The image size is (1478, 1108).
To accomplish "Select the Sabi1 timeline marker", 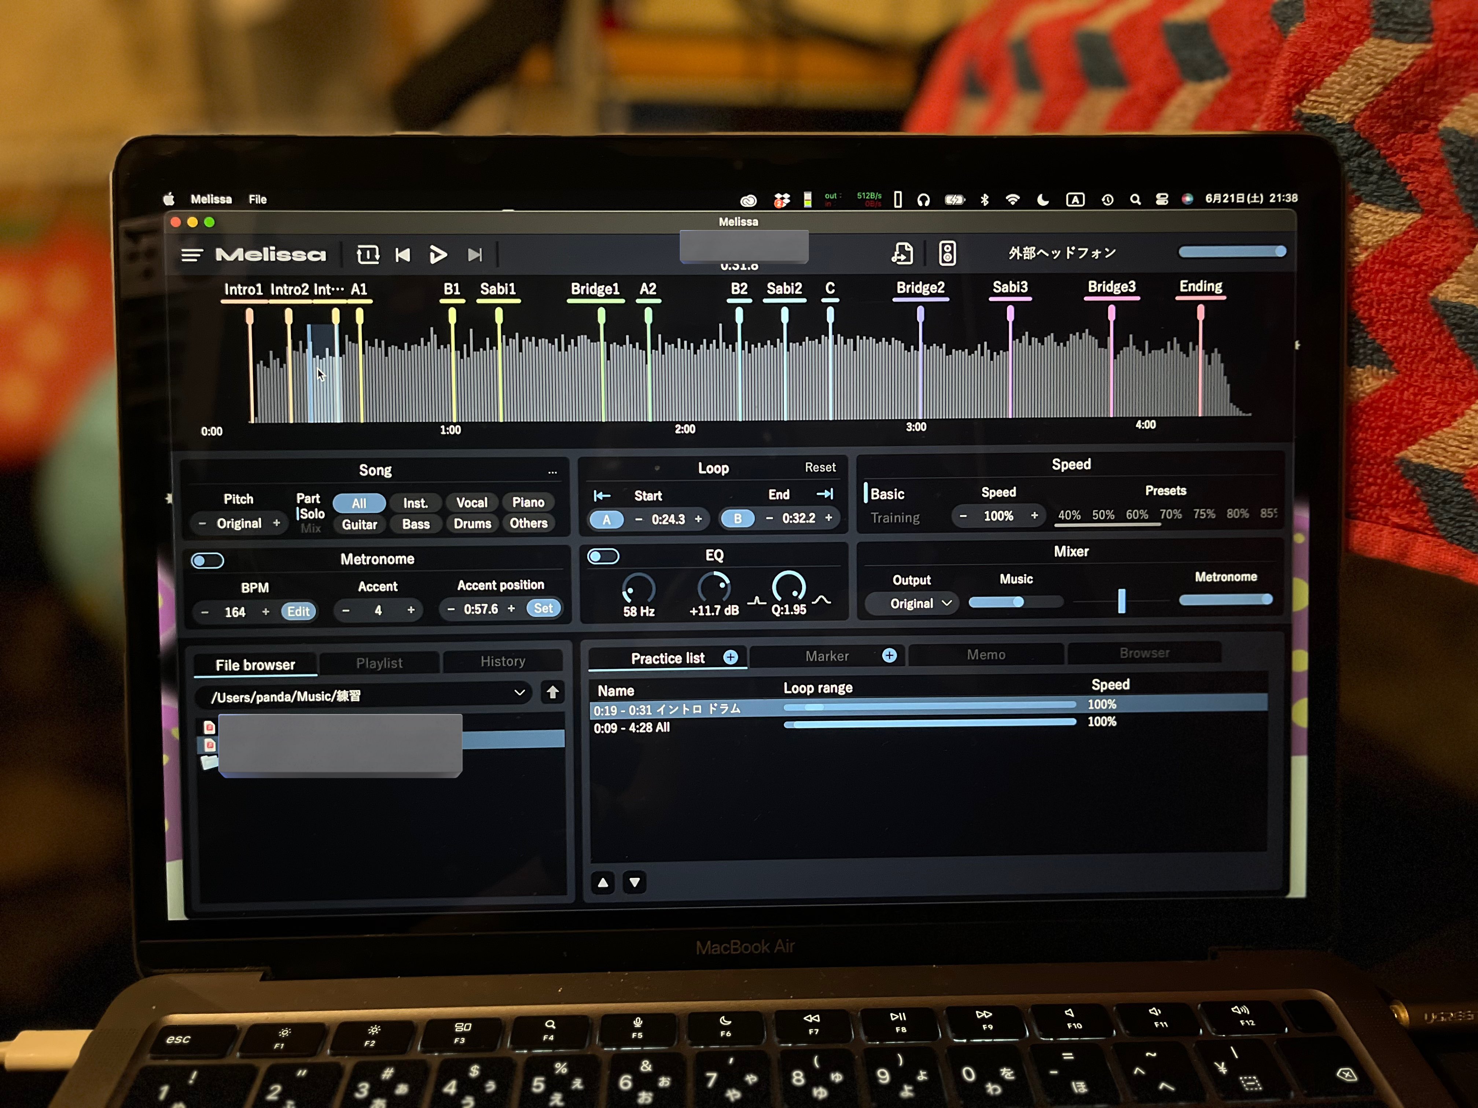I will click(498, 289).
